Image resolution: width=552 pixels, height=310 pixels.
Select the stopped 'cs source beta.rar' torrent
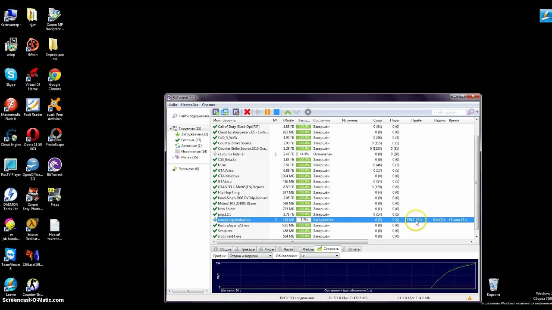[x=343, y=154]
